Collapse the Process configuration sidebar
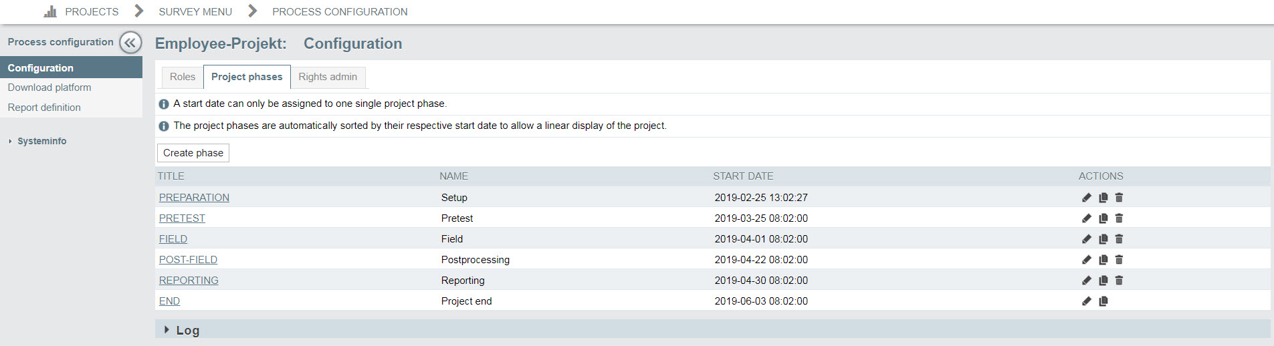Viewport: 1274px width, 346px height. (130, 43)
